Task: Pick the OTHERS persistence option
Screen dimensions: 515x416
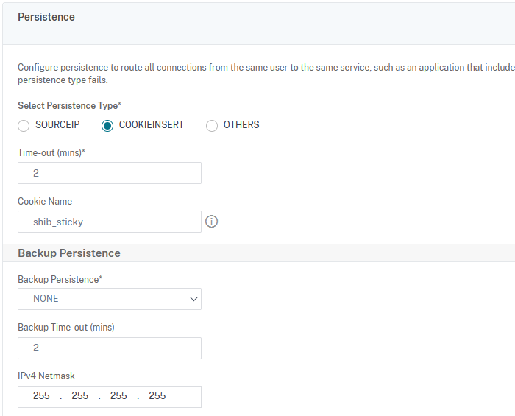Action: [x=212, y=125]
